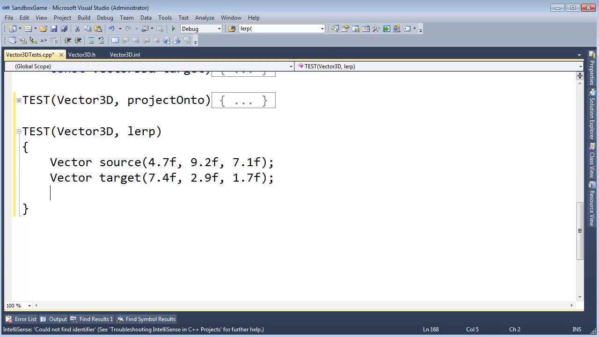Decrease line indent icon
The height and width of the screenshot is (337, 599).
pos(68,41)
